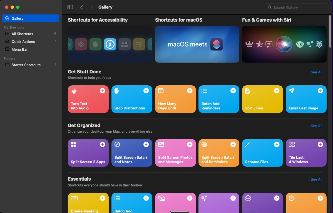Open the Stop Distractions card
Image resolution: width=333 pixels, height=213 pixels.
coord(132,99)
